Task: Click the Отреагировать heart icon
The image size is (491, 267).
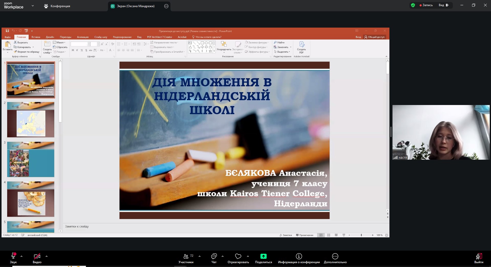Action: (x=238, y=256)
